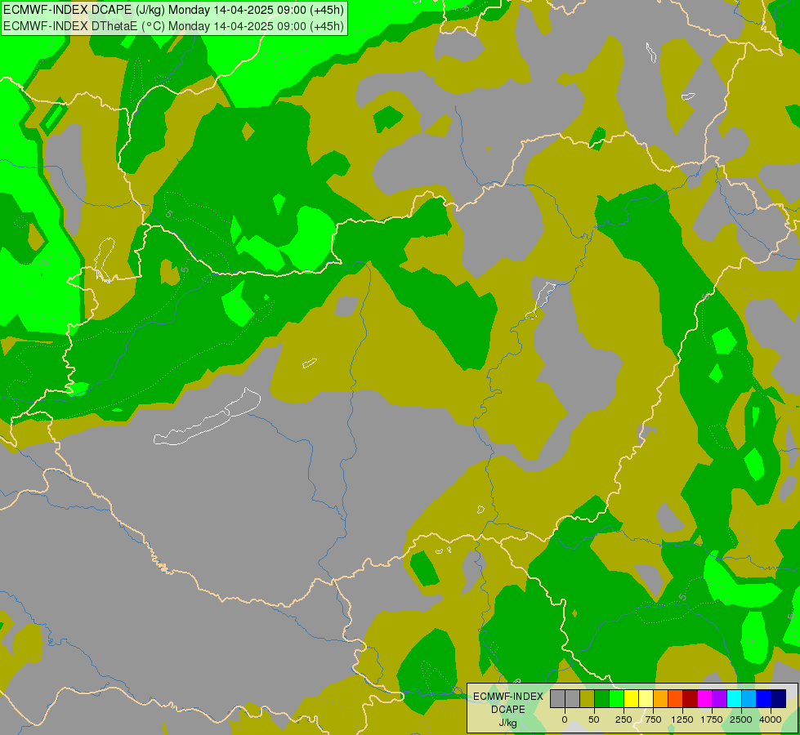Click the DCAPE text in the legend box

[x=508, y=710]
